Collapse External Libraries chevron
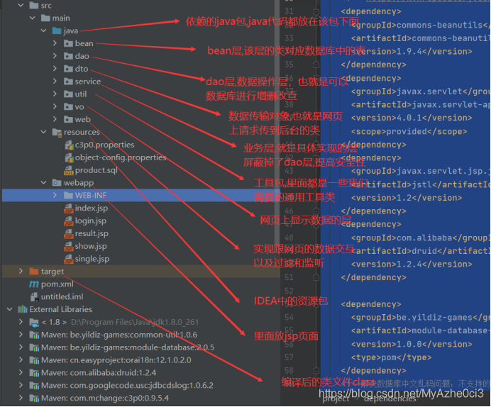The width and height of the screenshot is (491, 407). tap(10, 309)
